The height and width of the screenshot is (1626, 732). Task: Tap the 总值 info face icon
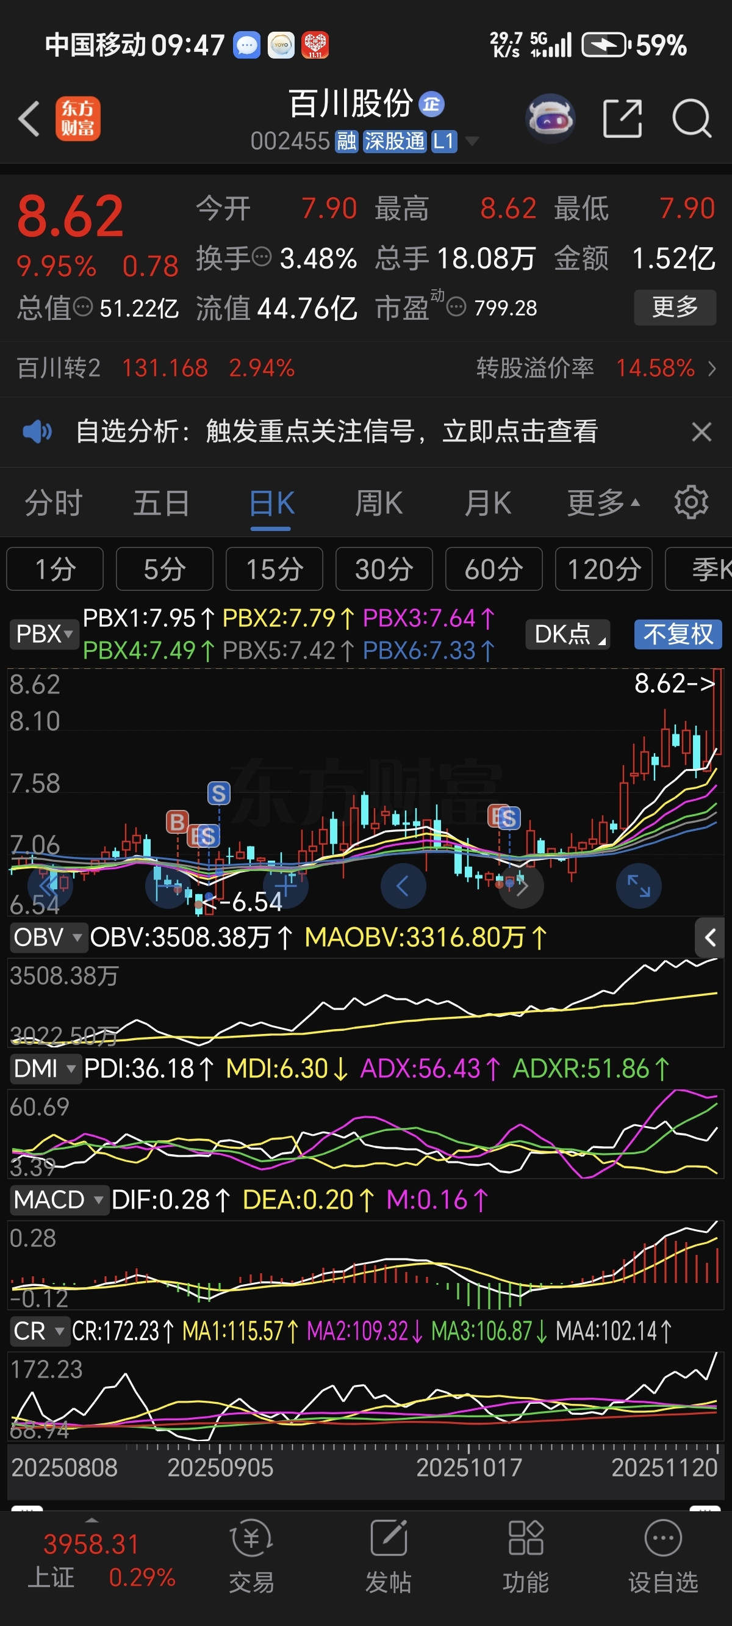click(x=83, y=308)
